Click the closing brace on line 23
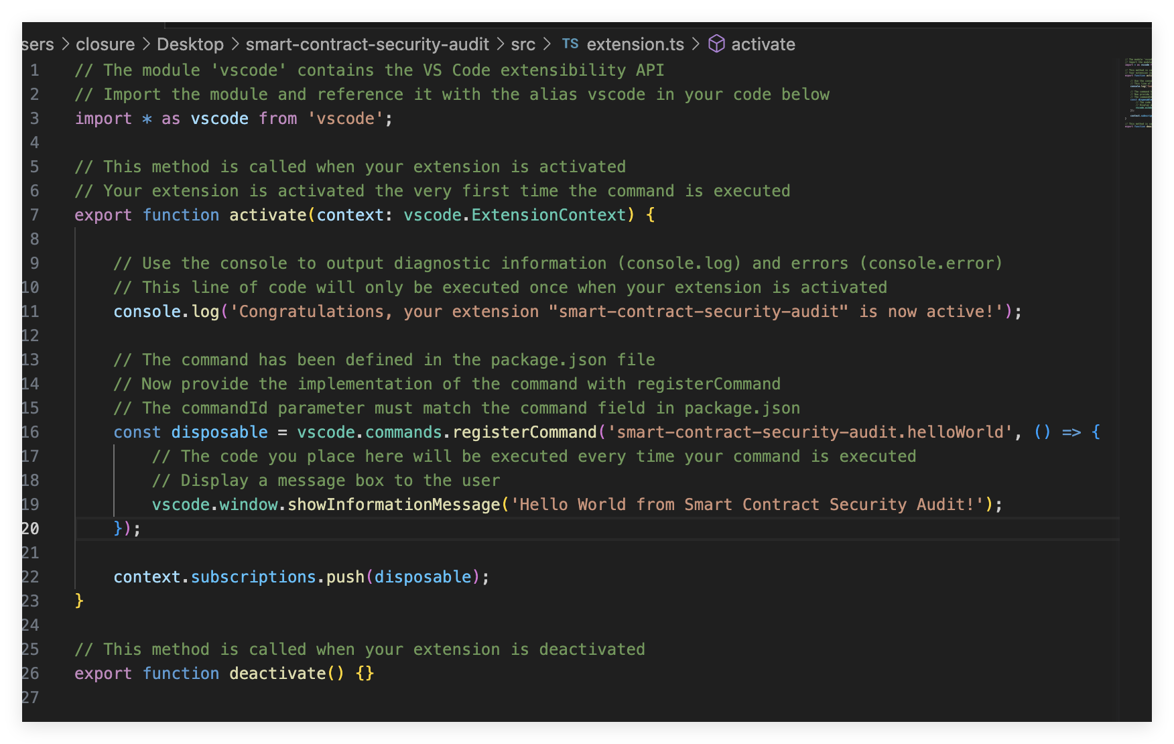The height and width of the screenshot is (744, 1174). [79, 601]
